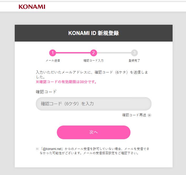The height and width of the screenshot is (175, 186).
Task: Select the メール送信 step label
Action: coord(53,61)
